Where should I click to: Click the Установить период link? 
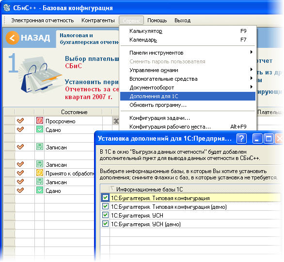pyautogui.click(x=92, y=82)
